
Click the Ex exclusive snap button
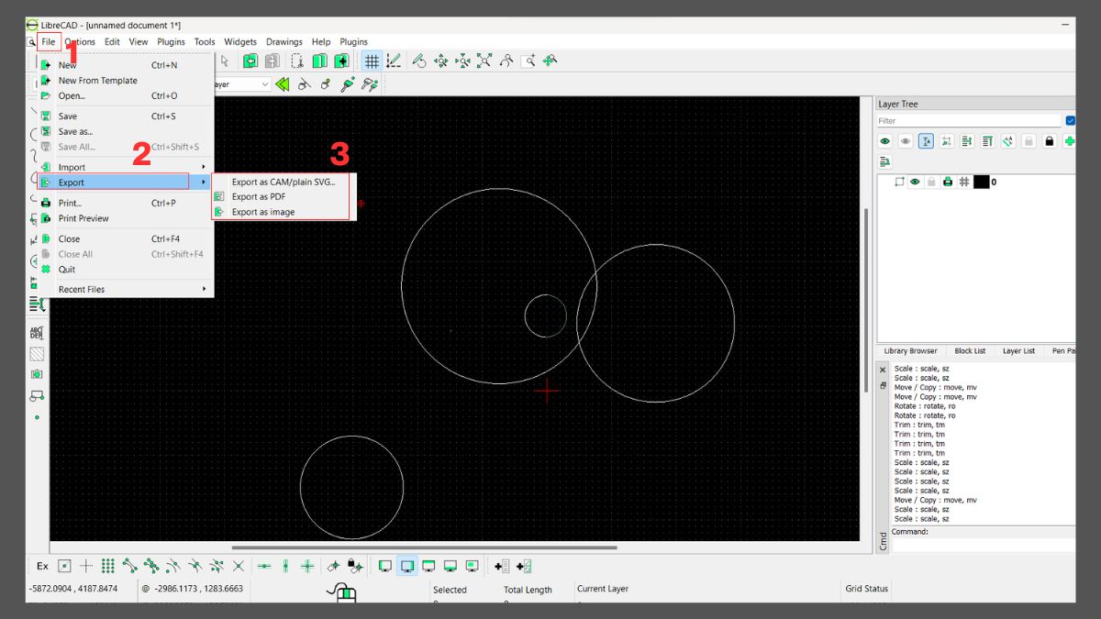(42, 566)
